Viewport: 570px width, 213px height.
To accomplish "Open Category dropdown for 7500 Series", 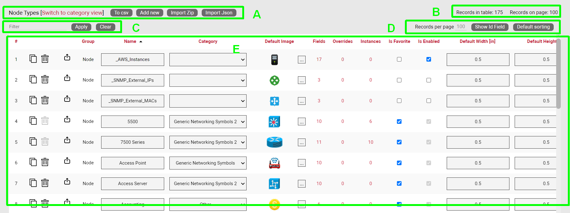I will click(x=208, y=143).
